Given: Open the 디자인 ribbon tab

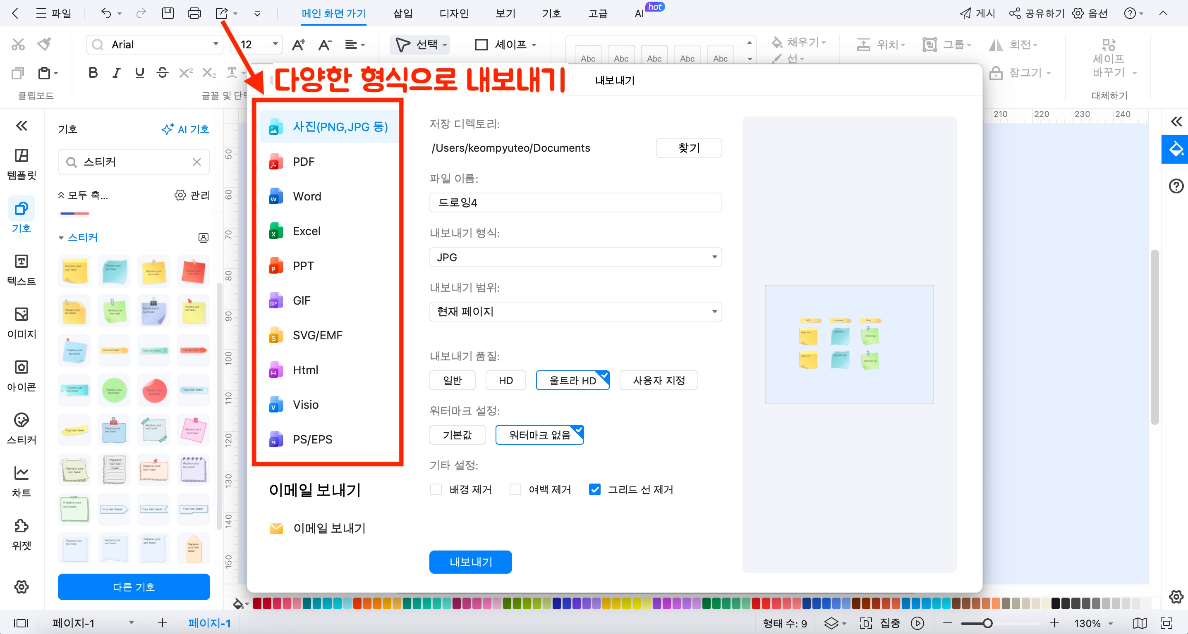Looking at the screenshot, I should point(454,13).
